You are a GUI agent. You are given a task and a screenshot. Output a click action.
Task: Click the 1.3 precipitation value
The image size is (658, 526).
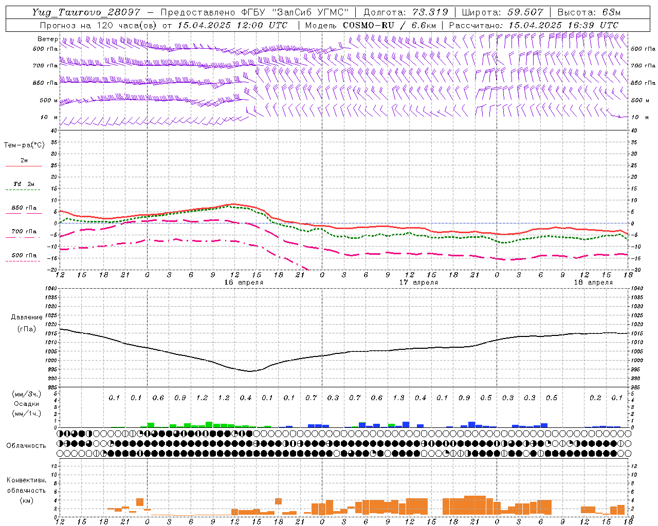398,398
